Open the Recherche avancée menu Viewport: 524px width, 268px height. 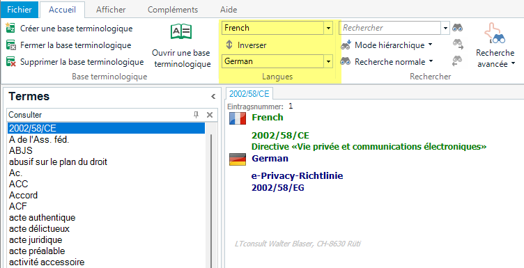[x=495, y=58]
